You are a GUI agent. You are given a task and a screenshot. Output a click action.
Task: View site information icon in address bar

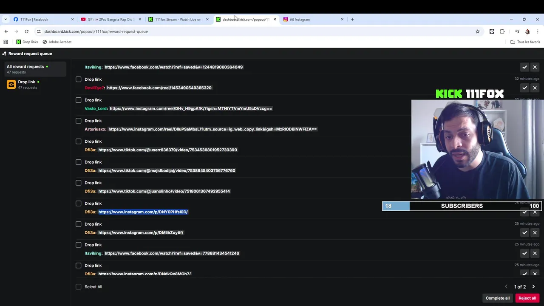point(39,31)
